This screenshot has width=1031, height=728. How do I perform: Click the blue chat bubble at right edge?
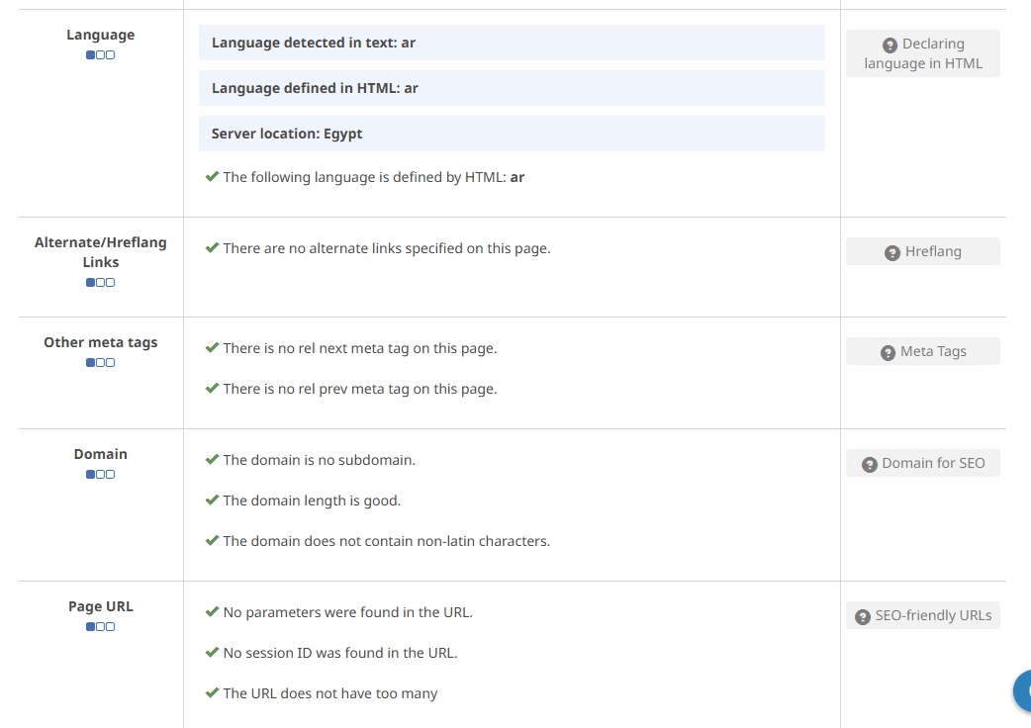(x=1023, y=690)
